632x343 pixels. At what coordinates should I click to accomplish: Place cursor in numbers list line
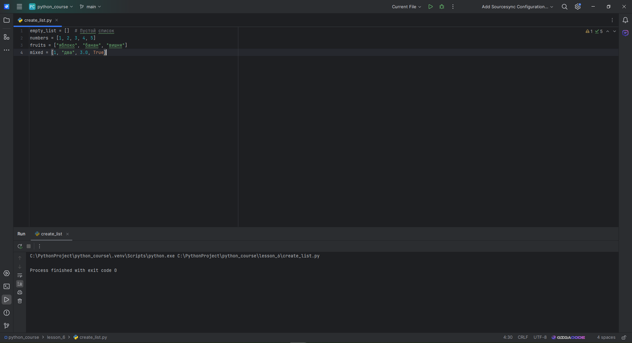point(63,38)
